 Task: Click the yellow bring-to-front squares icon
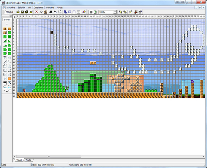tap(121, 12)
